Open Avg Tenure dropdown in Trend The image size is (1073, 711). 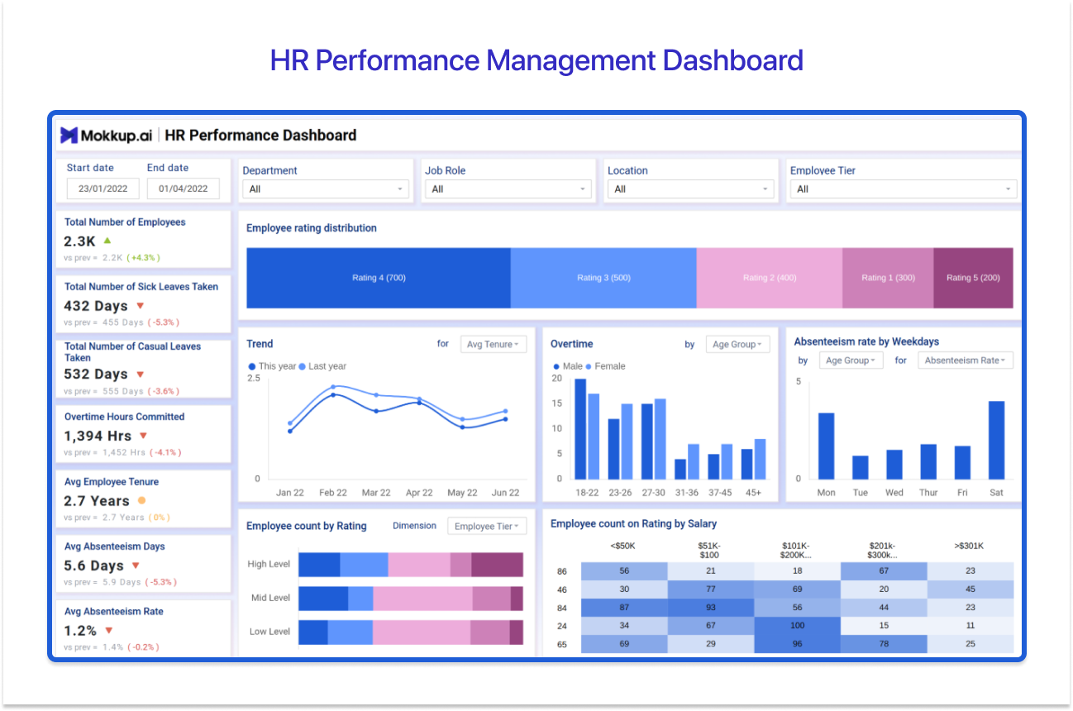[494, 344]
